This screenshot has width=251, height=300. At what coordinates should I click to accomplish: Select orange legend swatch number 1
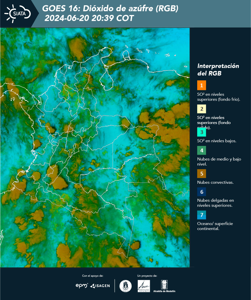201,85
